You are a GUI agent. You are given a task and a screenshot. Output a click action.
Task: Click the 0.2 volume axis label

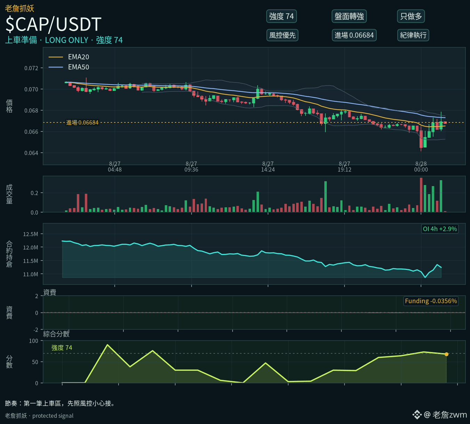coord(34,193)
